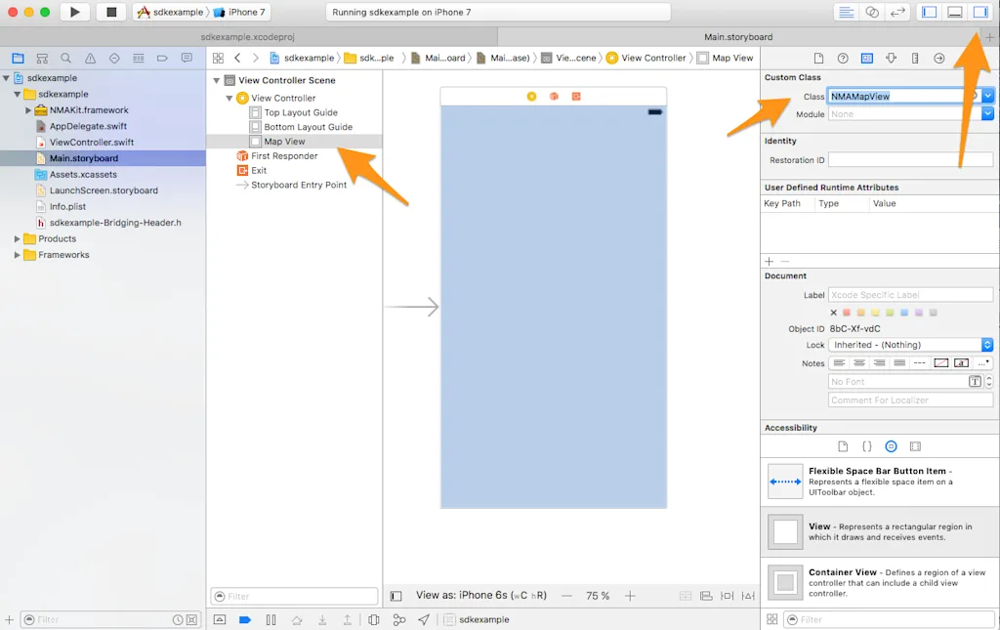Show the Test navigator
The width and height of the screenshot is (1000, 630).
(114, 58)
